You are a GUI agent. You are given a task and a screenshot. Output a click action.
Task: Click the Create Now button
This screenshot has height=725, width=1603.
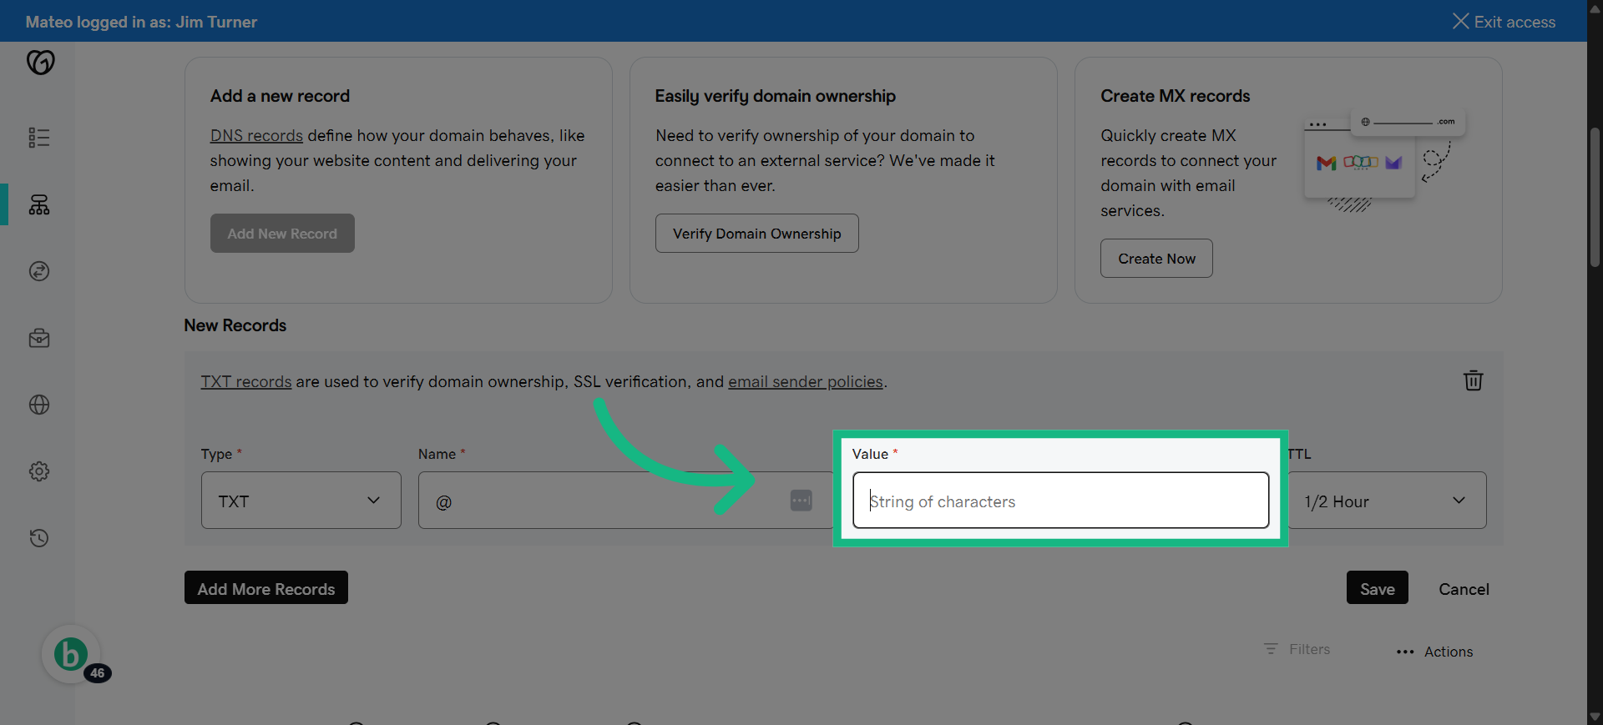pyautogui.click(x=1156, y=259)
